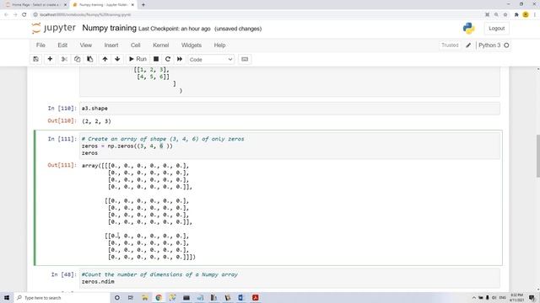
Task: Click the Type here to search box
Action: tap(62, 297)
